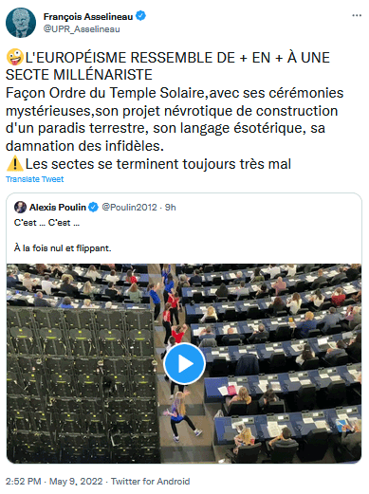The width and height of the screenshot is (369, 494).
Task: Open the video thumbnail showing the dancers
Action: tap(184, 363)
